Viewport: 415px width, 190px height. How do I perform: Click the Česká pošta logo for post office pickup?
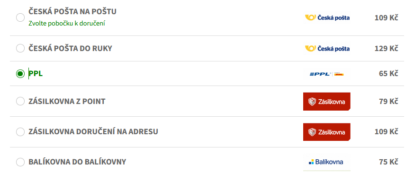327,18
